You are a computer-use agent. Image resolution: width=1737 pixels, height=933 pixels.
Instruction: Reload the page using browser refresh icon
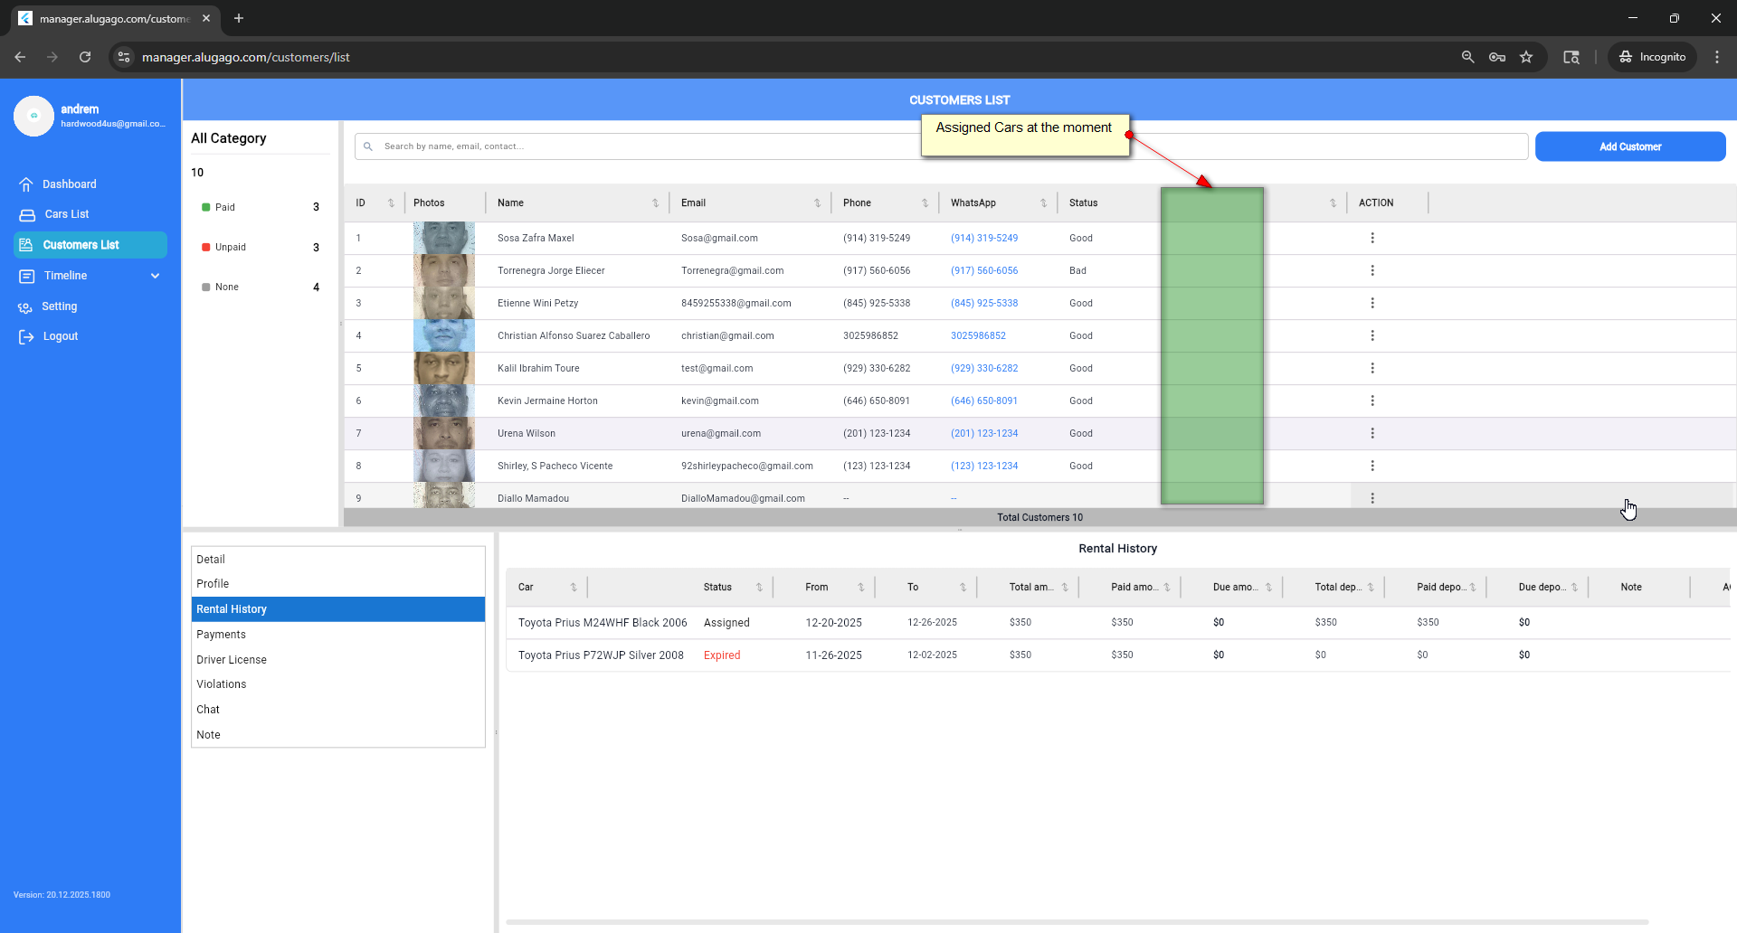(85, 57)
